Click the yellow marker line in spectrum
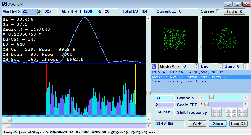The image size is (251, 136). tap(135, 84)
